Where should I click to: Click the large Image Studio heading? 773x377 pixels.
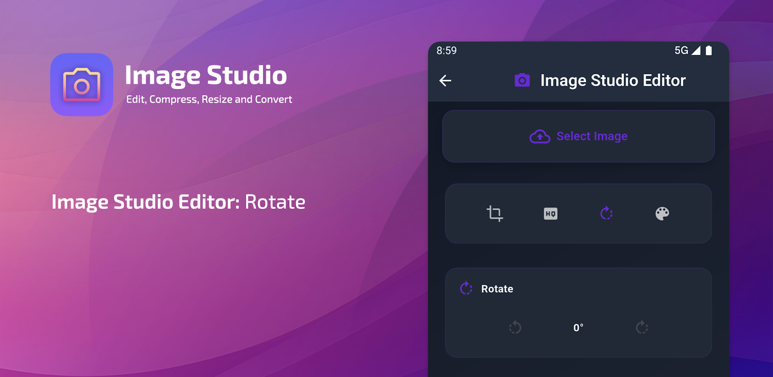click(x=206, y=75)
